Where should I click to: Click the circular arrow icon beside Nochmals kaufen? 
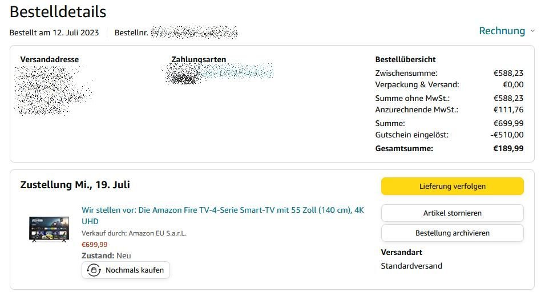(94, 270)
